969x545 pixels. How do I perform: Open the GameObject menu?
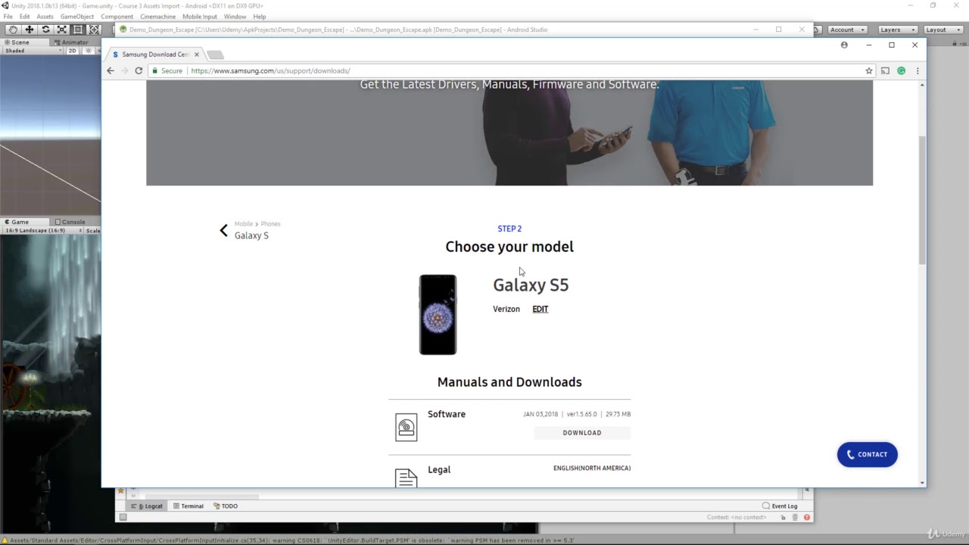[77, 17]
